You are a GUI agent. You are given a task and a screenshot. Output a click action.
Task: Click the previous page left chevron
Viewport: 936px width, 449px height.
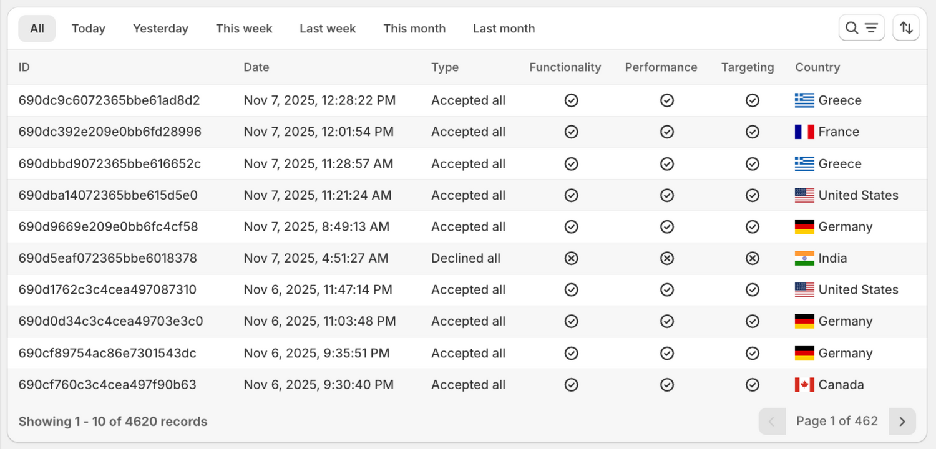(x=772, y=422)
